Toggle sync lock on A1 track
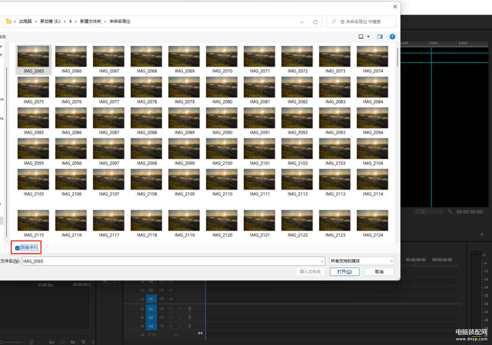492x345 pixels. 162,309
